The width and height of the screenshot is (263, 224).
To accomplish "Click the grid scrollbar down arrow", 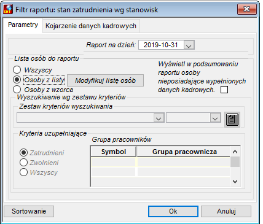I will 235,181.
